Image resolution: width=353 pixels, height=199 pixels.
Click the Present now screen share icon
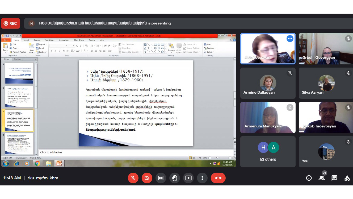188,178
